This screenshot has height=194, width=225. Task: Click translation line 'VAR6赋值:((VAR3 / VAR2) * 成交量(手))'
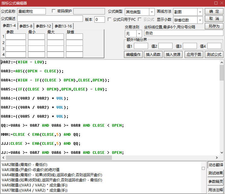[35, 185]
